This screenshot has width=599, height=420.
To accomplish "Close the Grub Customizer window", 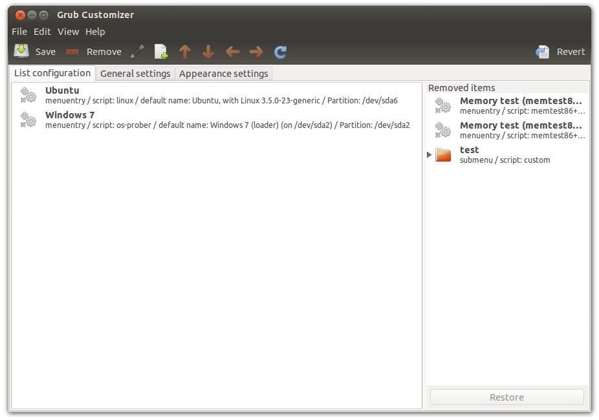I will (20, 15).
